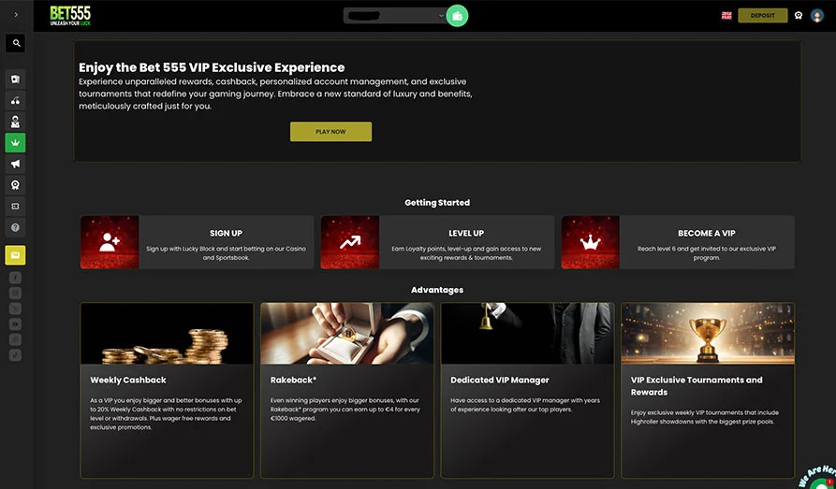This screenshot has height=489, width=836.
Task: Click the PLAY NOW button
Action: [x=330, y=132]
